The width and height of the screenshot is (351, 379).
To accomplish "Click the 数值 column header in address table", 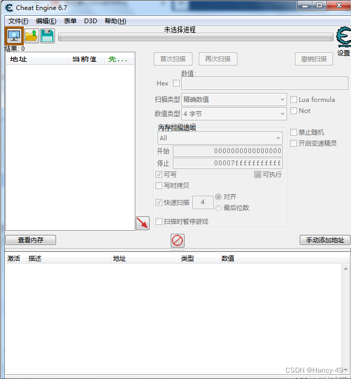I will (x=284, y=259).
